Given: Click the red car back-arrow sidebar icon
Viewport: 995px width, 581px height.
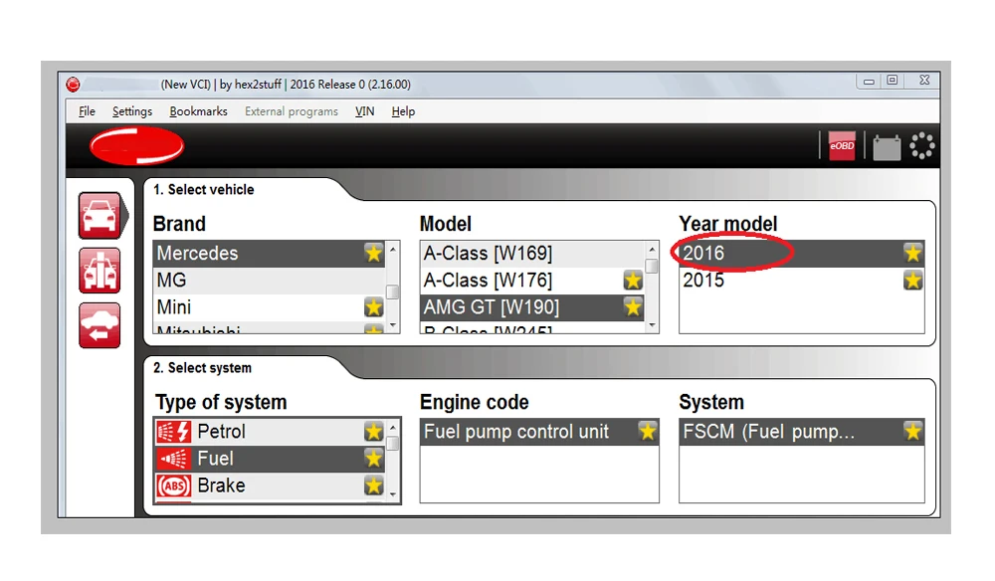Looking at the screenshot, I should click(99, 325).
